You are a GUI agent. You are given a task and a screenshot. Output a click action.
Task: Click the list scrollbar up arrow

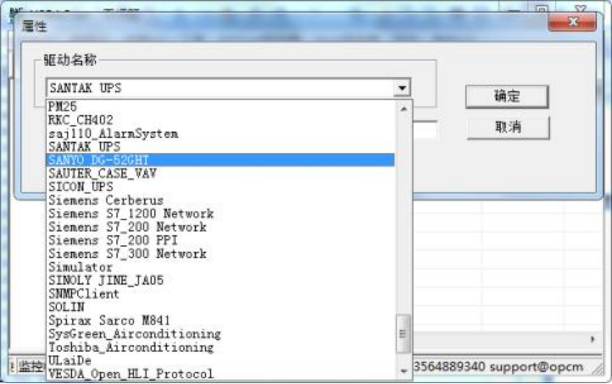point(404,109)
